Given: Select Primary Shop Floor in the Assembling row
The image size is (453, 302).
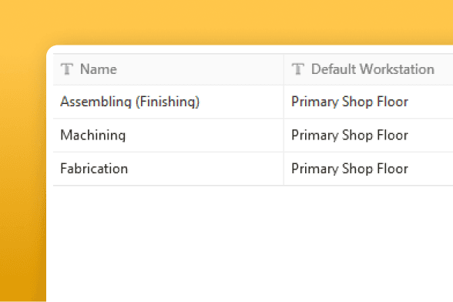Looking at the screenshot, I should pos(350,102).
